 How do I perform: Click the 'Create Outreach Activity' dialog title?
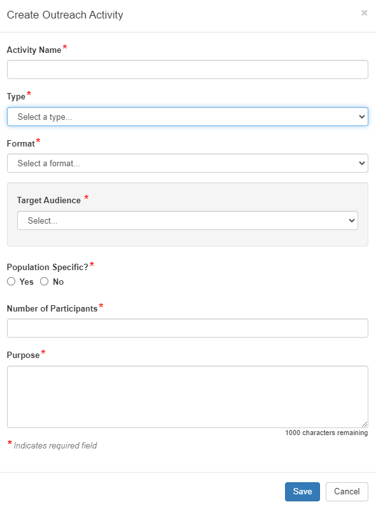click(65, 15)
